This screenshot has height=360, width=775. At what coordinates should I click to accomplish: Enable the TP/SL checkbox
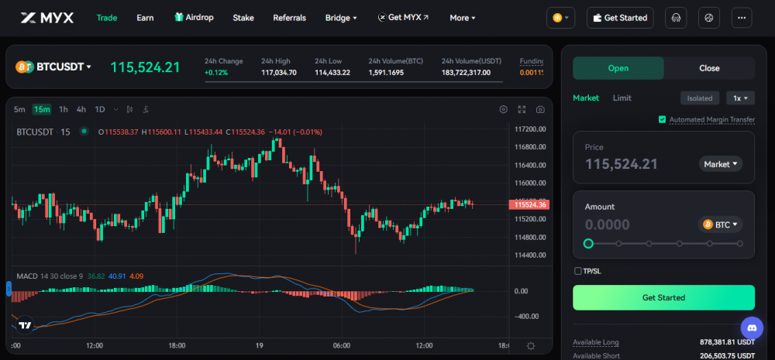coord(577,271)
